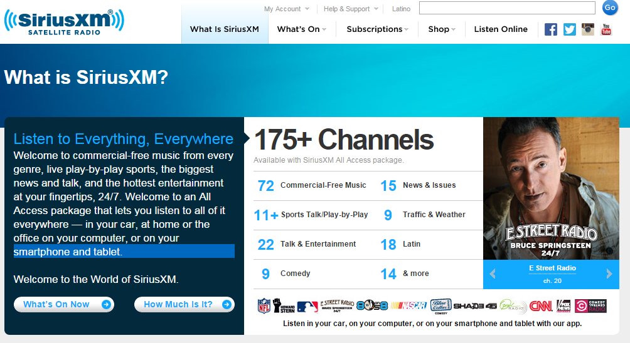Open the SiriusXM YouTube icon
The height and width of the screenshot is (343, 630).
pos(606,29)
